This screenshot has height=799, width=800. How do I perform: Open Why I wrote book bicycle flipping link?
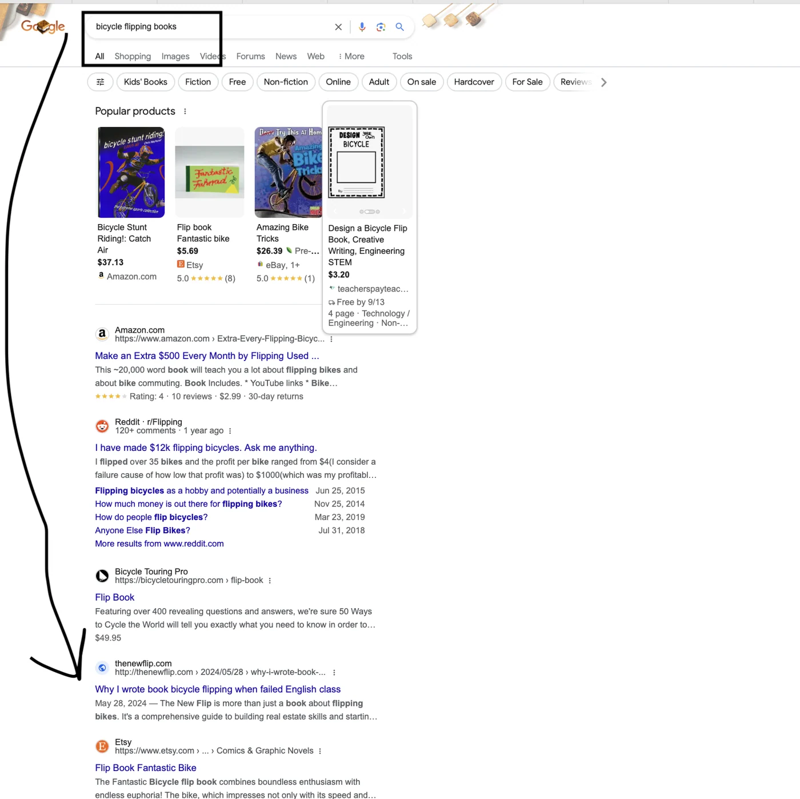click(x=218, y=689)
